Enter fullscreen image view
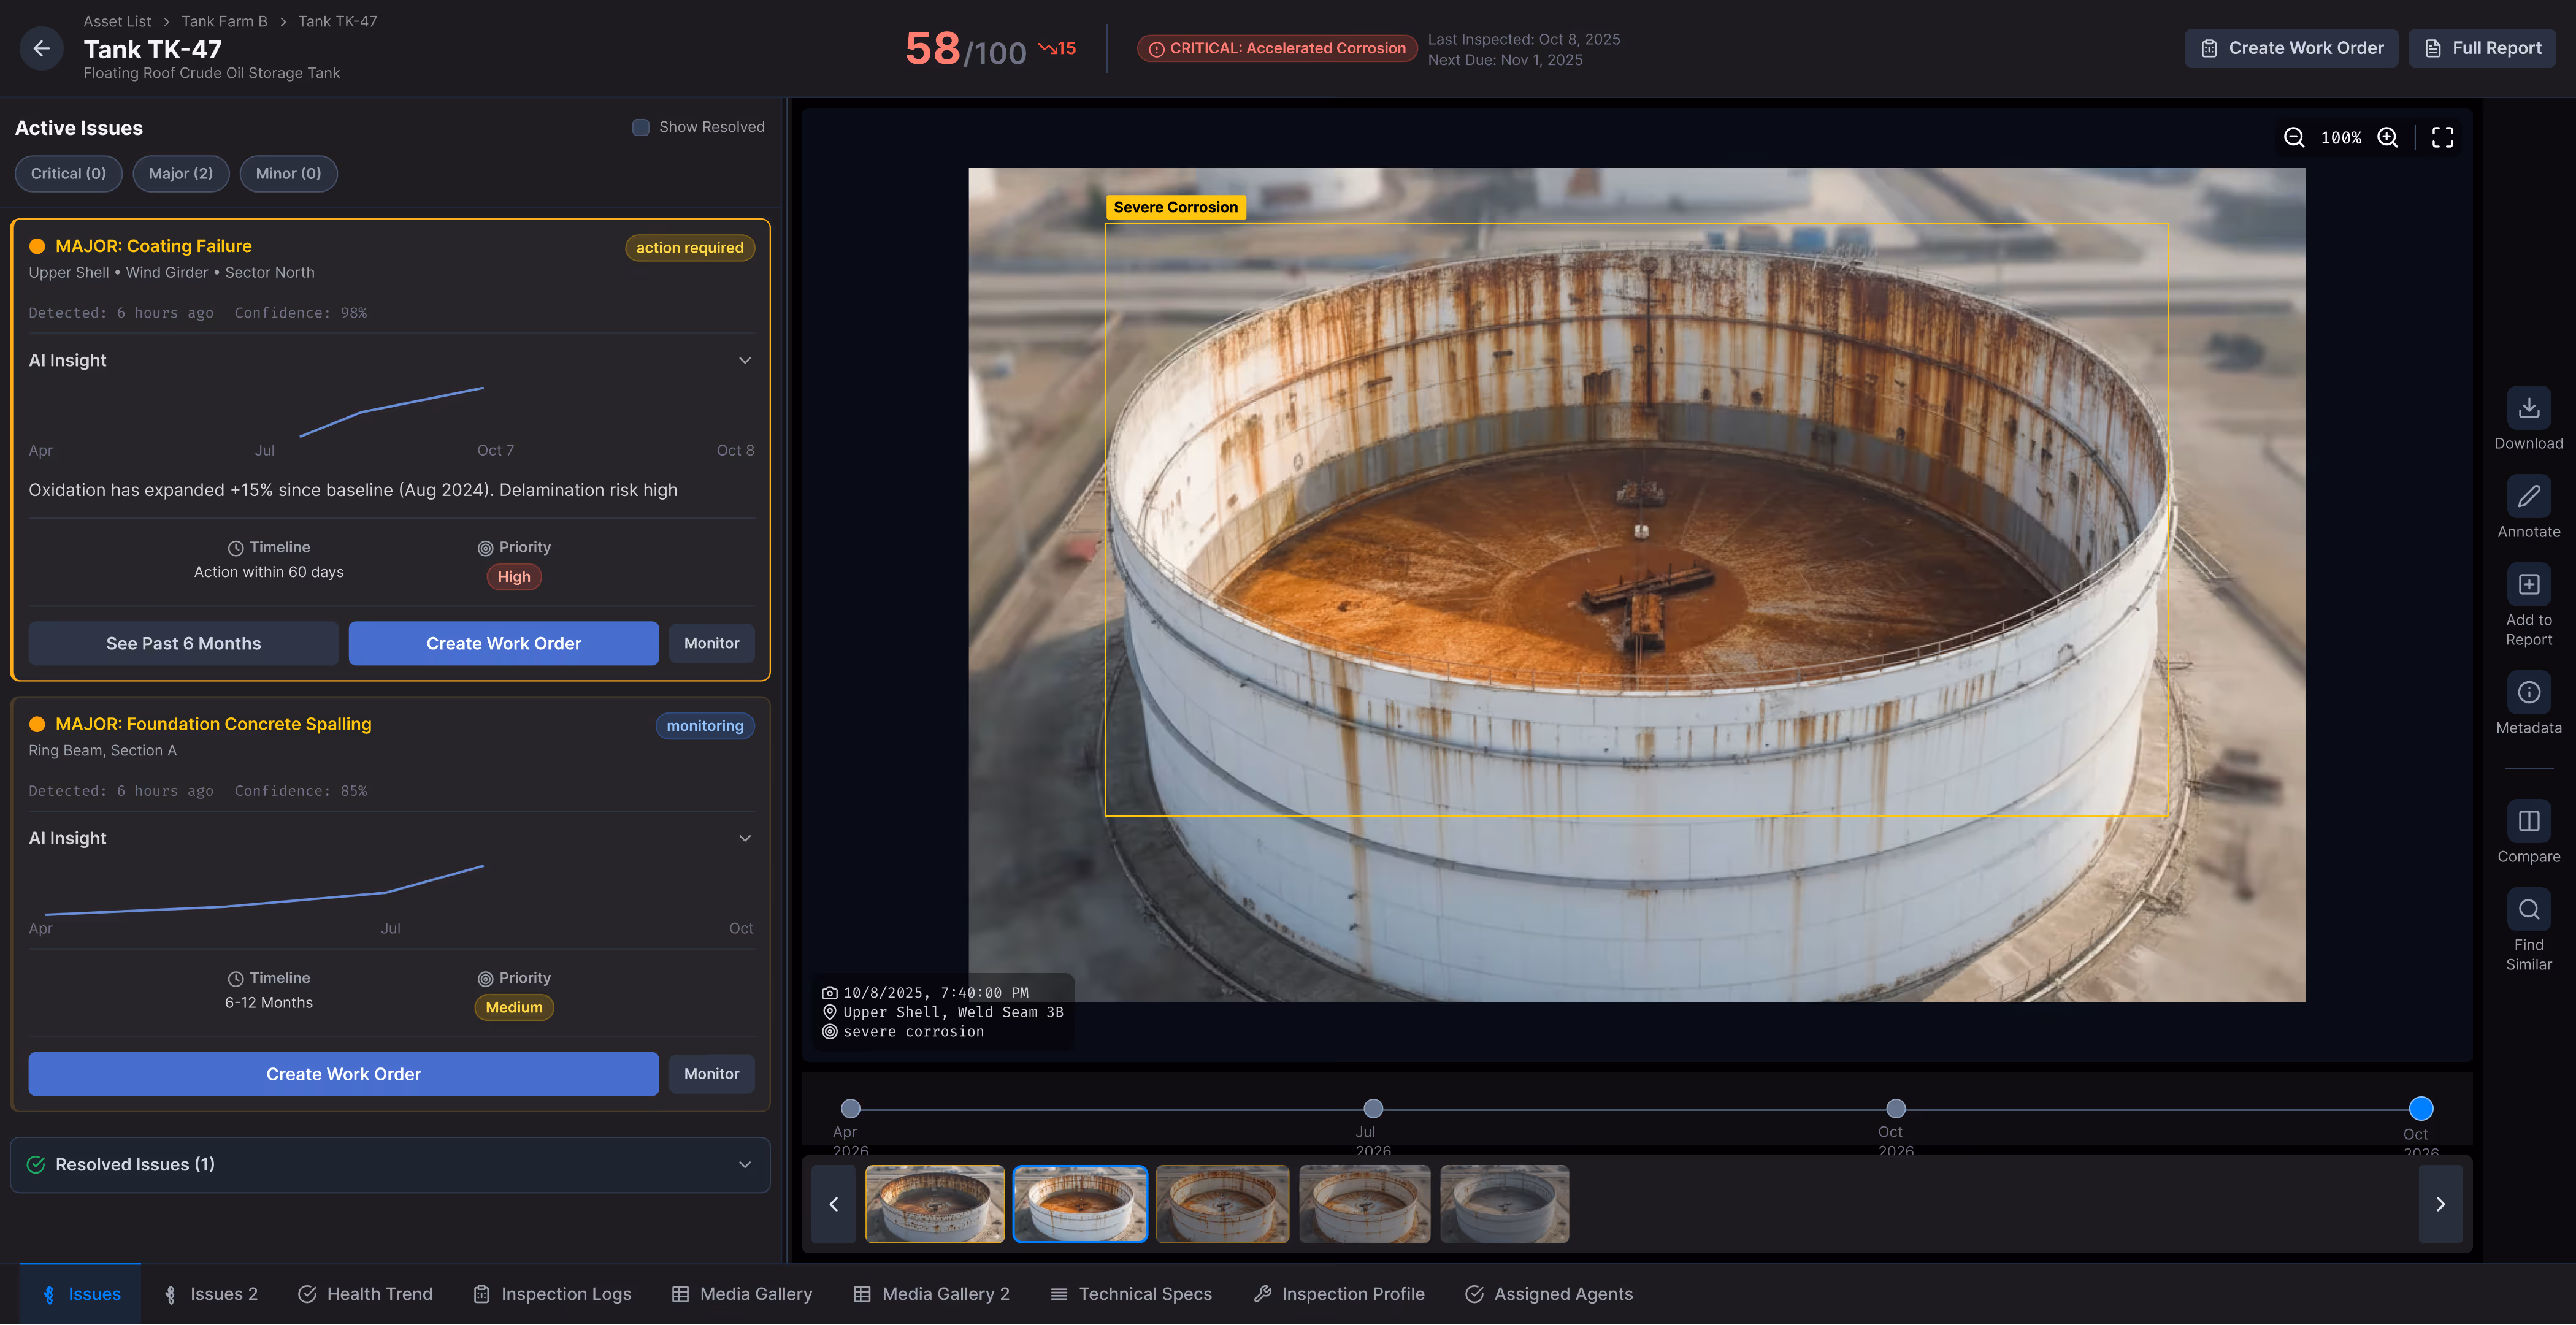Image resolution: width=2576 pixels, height=1325 pixels. click(2442, 138)
